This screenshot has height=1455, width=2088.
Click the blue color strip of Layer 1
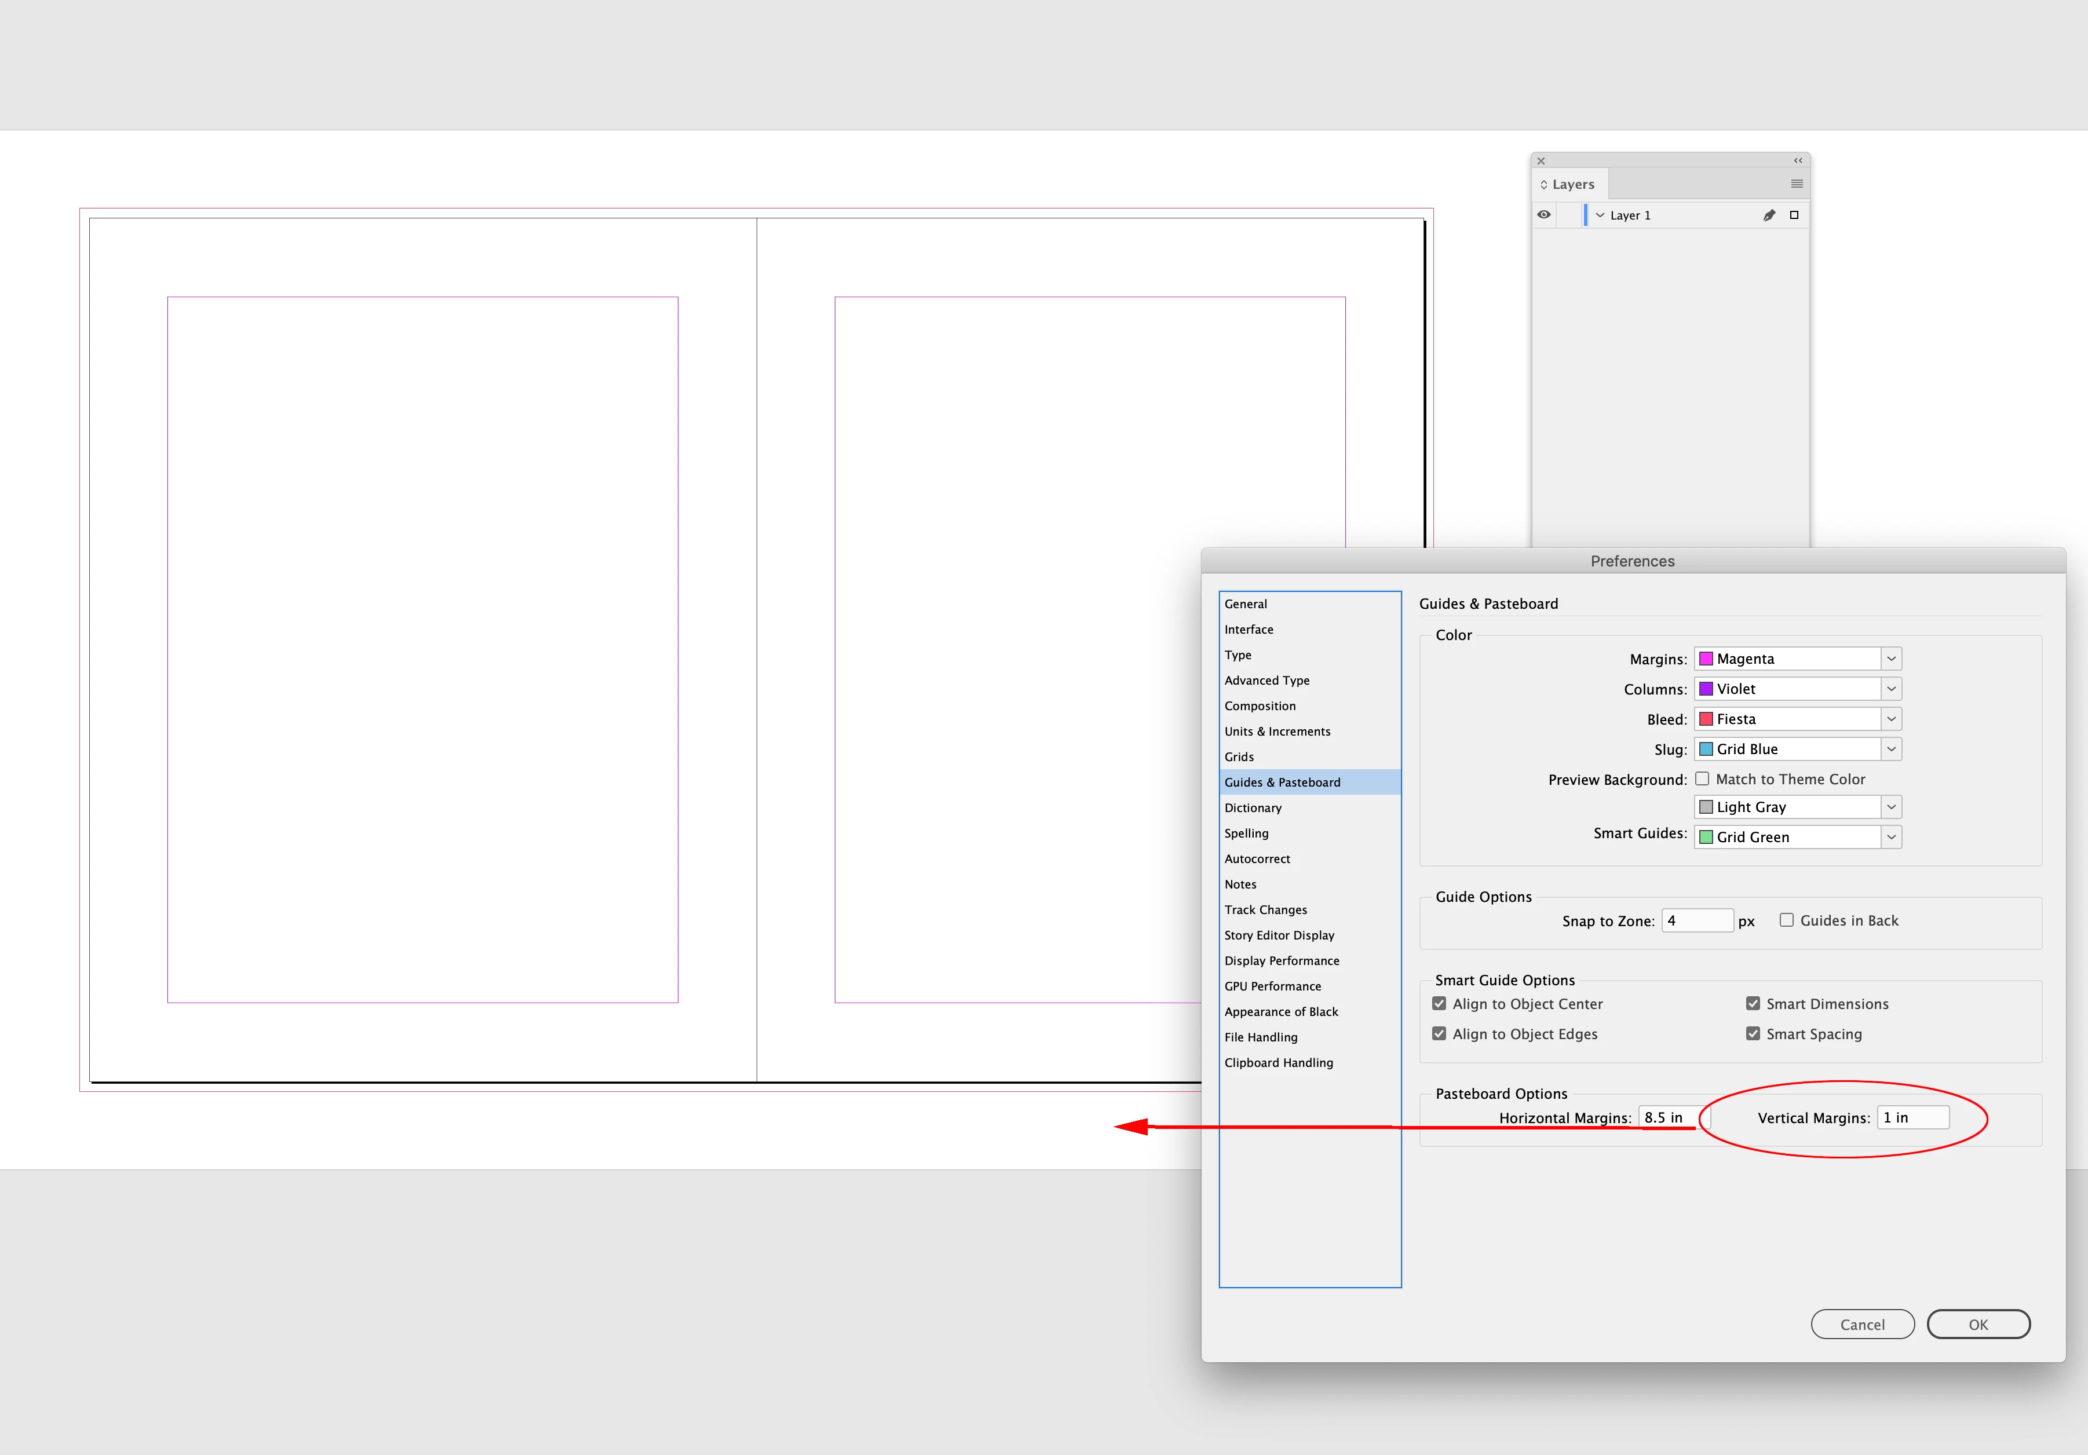point(1585,215)
